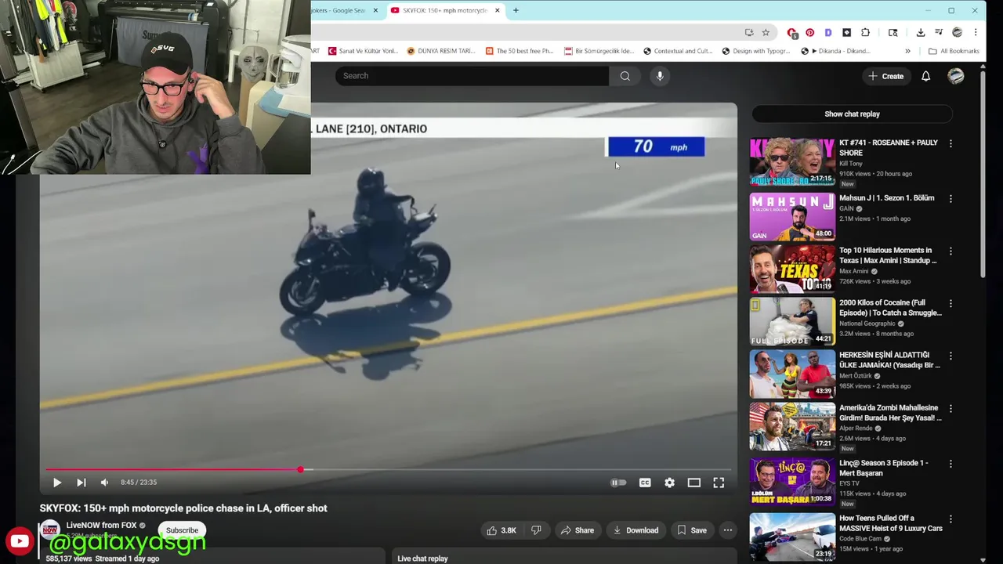
Task: Click the install app icon in address bar
Action: 749,32
